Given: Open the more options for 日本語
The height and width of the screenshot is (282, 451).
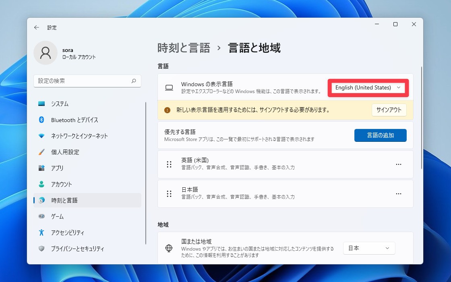Looking at the screenshot, I should pyautogui.click(x=398, y=194).
